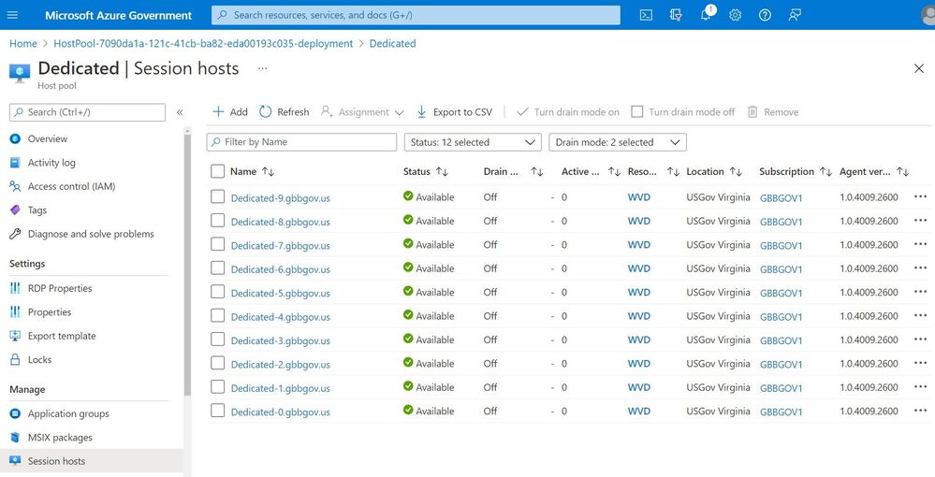The image size is (935, 477).
Task: Sort by the Drain mode column
Action: tap(514, 172)
